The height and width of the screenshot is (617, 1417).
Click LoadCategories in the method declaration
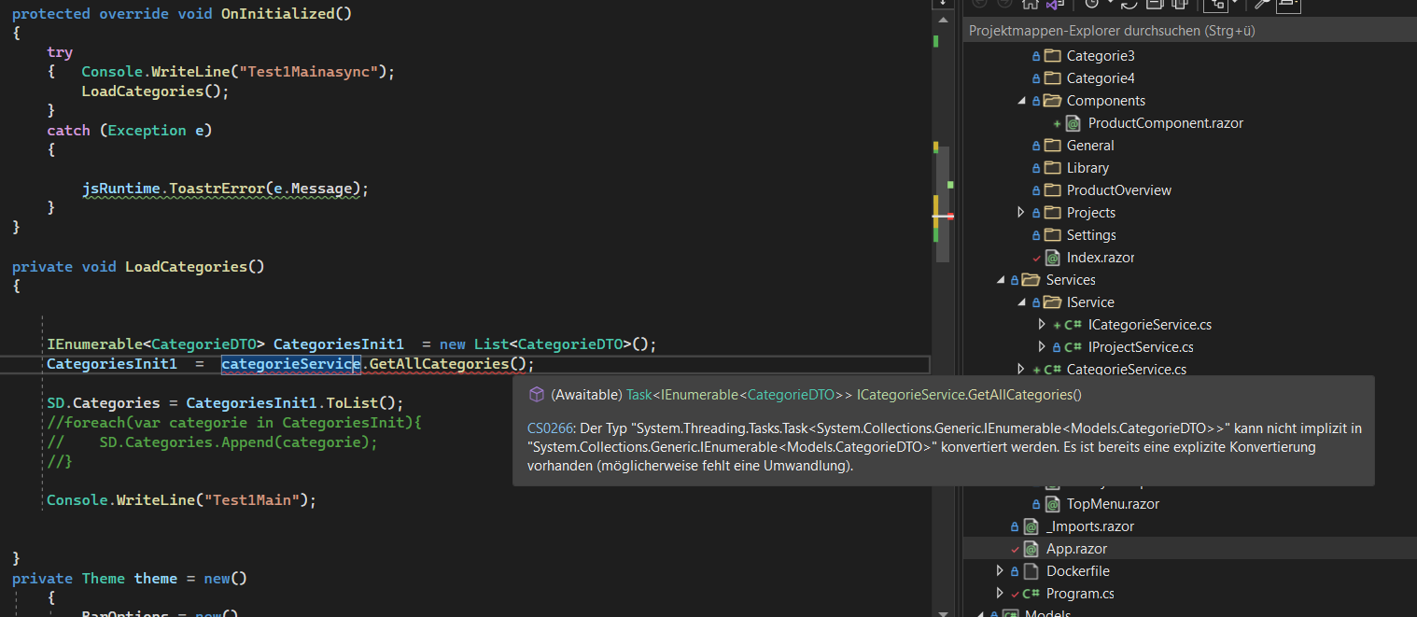tap(186, 267)
